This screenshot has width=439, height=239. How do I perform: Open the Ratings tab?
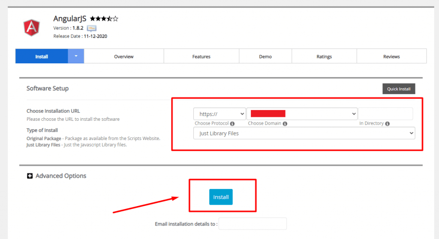(x=324, y=56)
